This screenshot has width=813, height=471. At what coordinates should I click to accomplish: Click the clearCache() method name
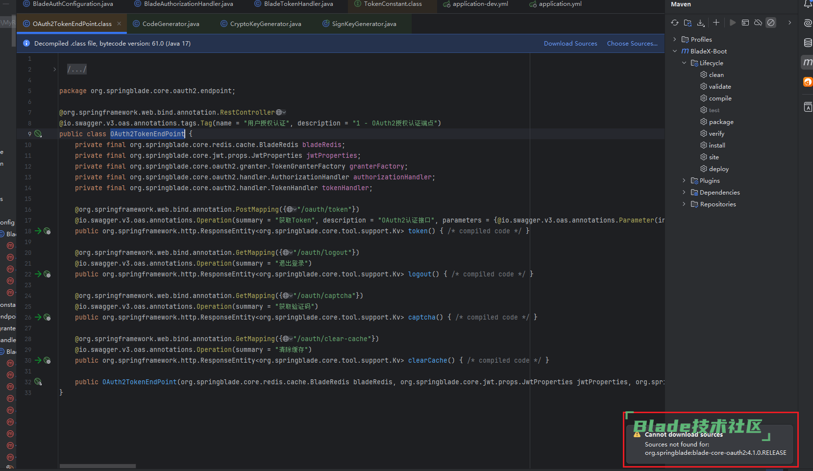click(x=427, y=360)
